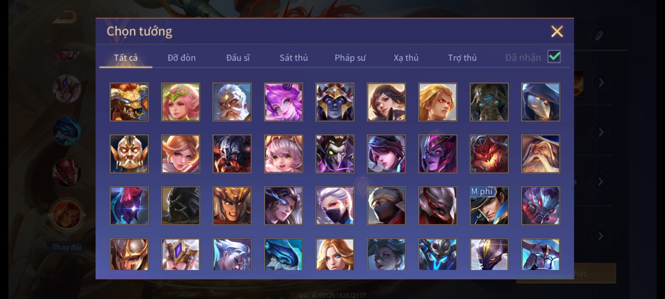Select the hero tagged 'M phí'
Viewport: 665px width, 299px height.
coord(489,206)
